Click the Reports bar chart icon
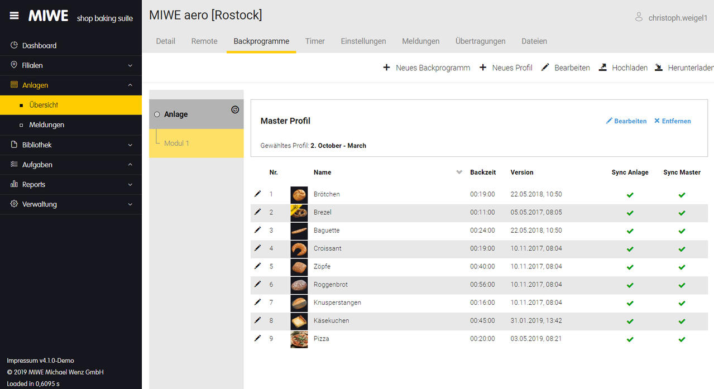The width and height of the screenshot is (714, 389). 15,184
